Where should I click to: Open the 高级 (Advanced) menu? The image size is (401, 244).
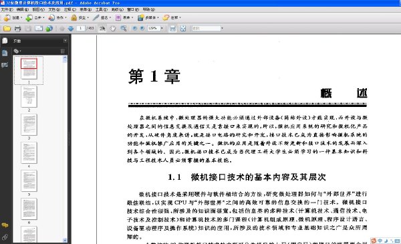pos(117,9)
